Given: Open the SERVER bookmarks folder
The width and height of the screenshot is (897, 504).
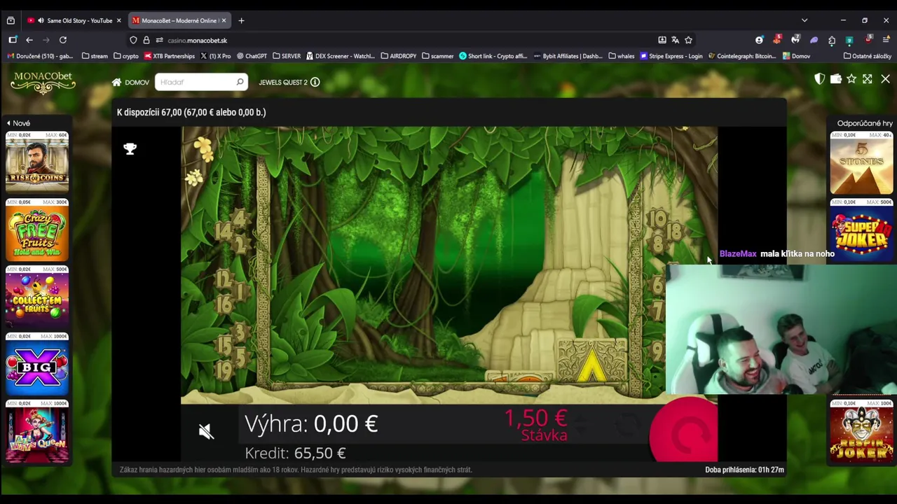Looking at the screenshot, I should 287,56.
